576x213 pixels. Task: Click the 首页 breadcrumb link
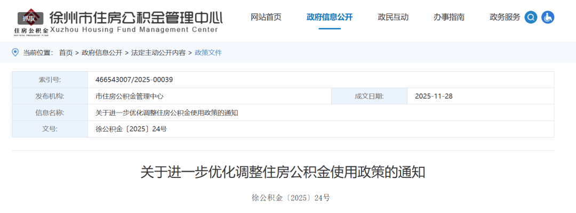point(66,53)
